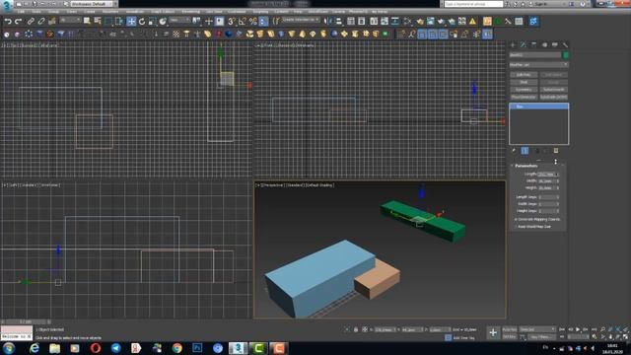Viewport: 631px width, 355px height.
Task: Switch to the Create command panel tab
Action: click(x=513, y=44)
